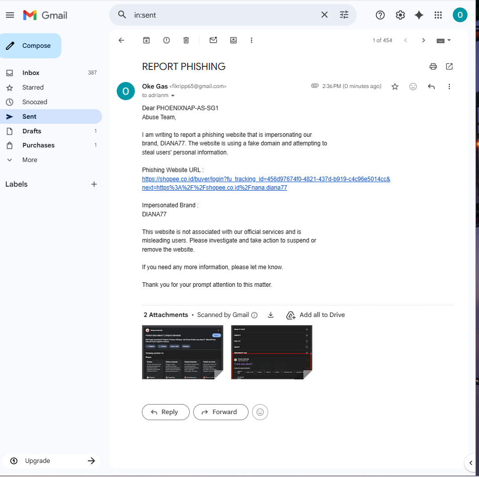This screenshot has height=477, width=479.
Task: Show the Scanned by Gmail info icon
Action: pyautogui.click(x=254, y=315)
